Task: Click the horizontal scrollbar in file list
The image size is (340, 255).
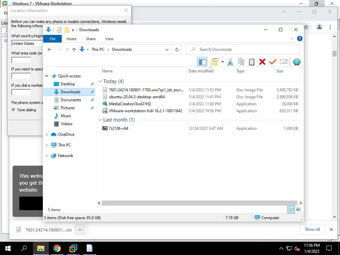Action: point(199,203)
